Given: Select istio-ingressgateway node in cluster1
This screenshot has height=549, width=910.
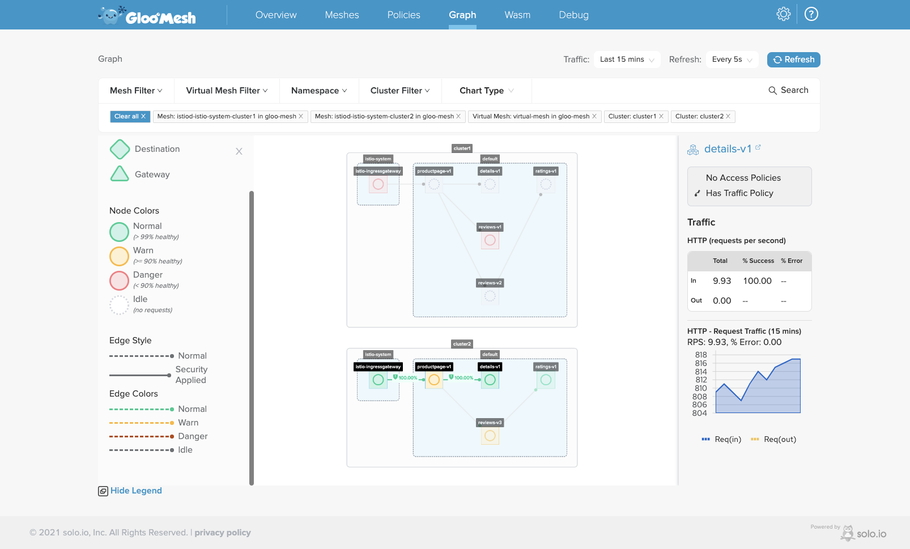Looking at the screenshot, I should pyautogui.click(x=379, y=184).
